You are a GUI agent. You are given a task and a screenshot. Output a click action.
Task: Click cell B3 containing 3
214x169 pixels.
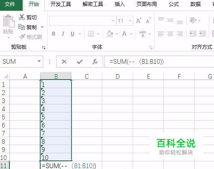coord(56,101)
